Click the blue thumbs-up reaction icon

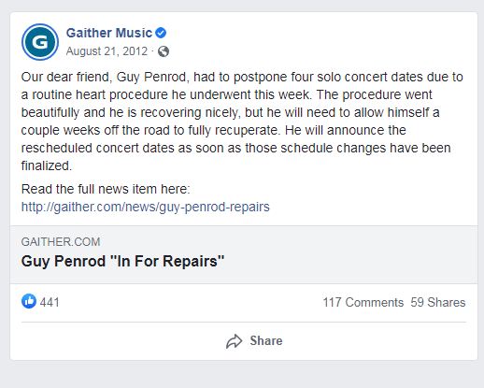click(29, 301)
